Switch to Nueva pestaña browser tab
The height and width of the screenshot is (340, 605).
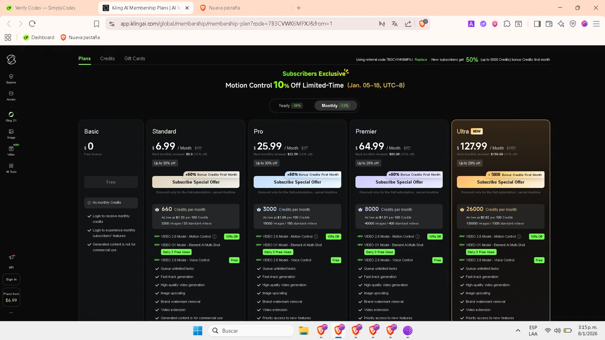click(224, 8)
